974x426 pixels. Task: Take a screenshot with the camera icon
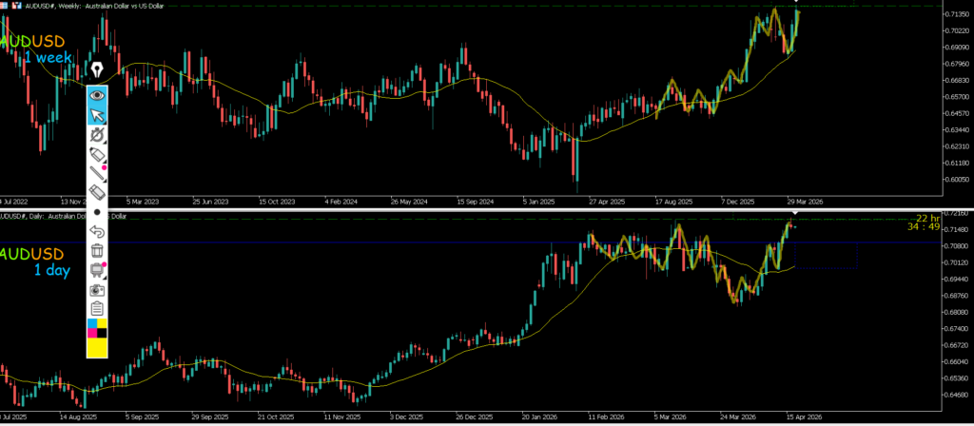coord(96,289)
